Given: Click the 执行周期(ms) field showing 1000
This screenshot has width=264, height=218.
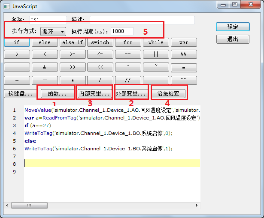Looking at the screenshot, I should (x=122, y=31).
